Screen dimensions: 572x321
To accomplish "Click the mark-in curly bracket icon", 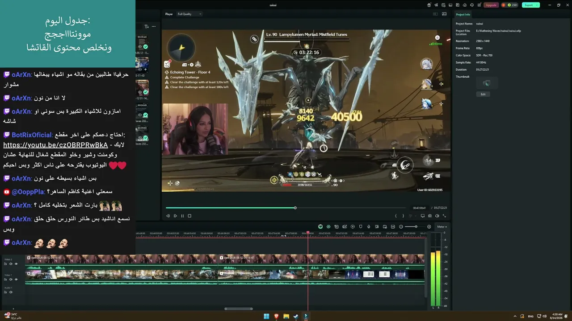I will 395,216.
